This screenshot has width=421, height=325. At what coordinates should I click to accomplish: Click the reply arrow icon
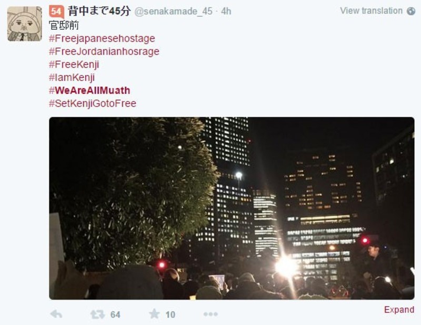point(56,314)
